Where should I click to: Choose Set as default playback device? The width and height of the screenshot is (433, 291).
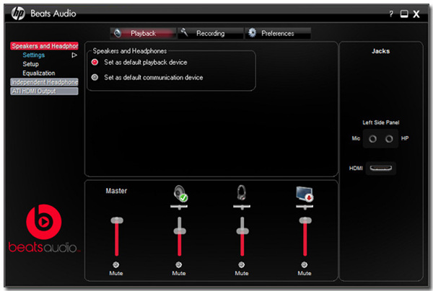coord(95,62)
